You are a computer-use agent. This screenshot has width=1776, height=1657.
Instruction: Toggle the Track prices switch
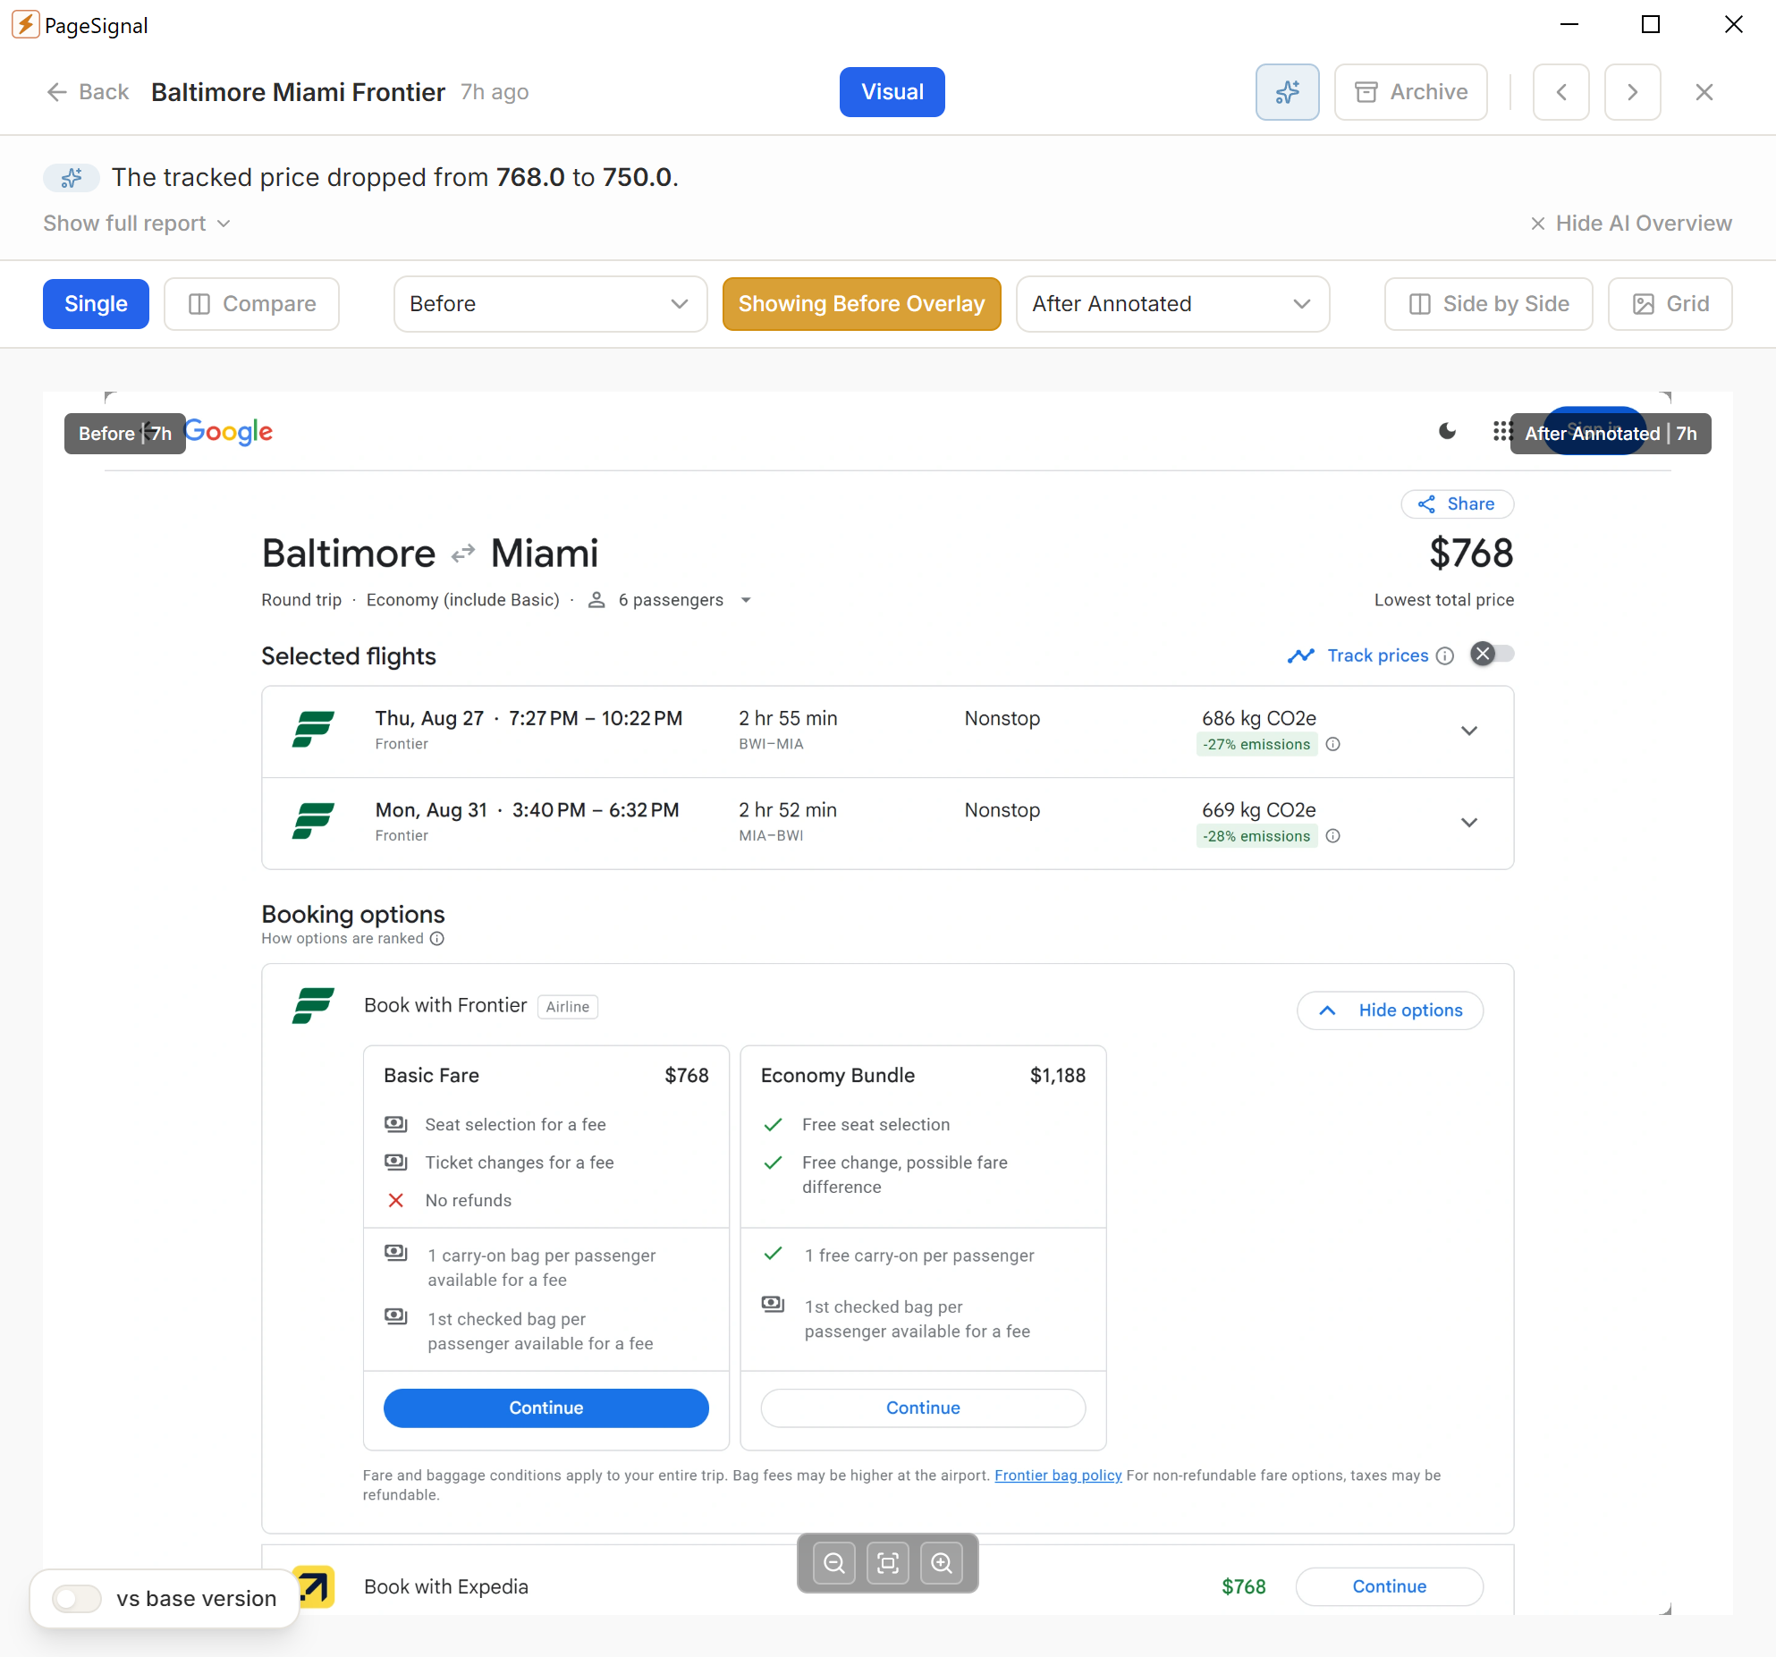click(1492, 655)
